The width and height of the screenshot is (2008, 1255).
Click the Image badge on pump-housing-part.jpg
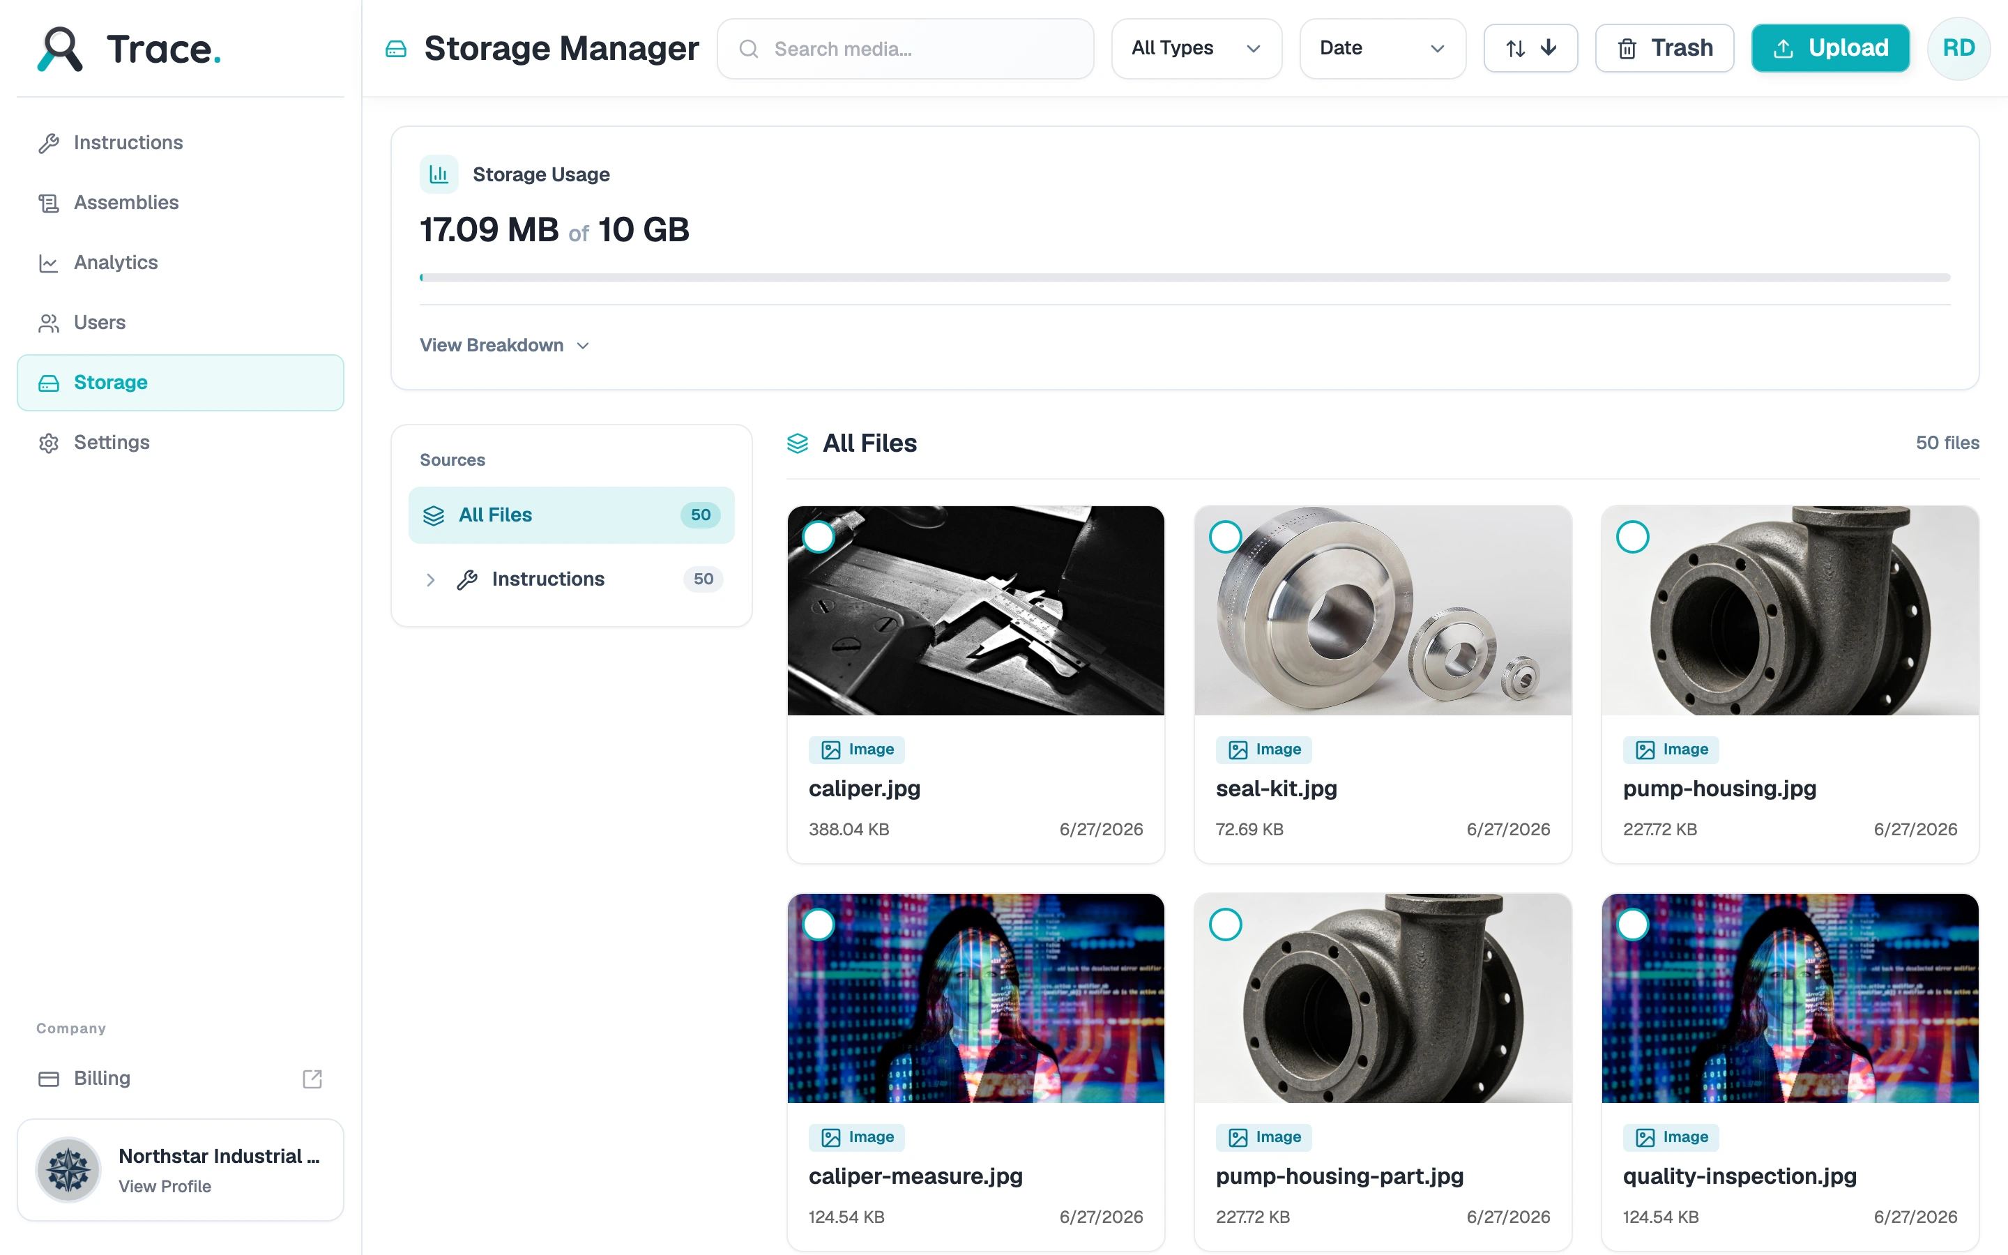click(1263, 1137)
